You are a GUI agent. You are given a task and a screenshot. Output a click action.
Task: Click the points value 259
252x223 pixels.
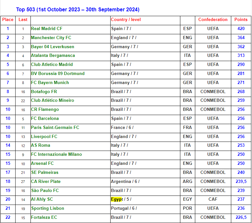click(x=241, y=101)
